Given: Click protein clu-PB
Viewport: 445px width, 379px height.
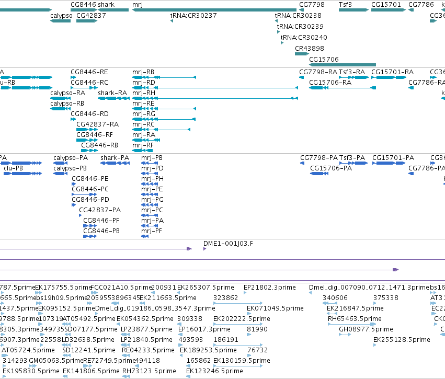Looking at the screenshot, I should (22, 174).
